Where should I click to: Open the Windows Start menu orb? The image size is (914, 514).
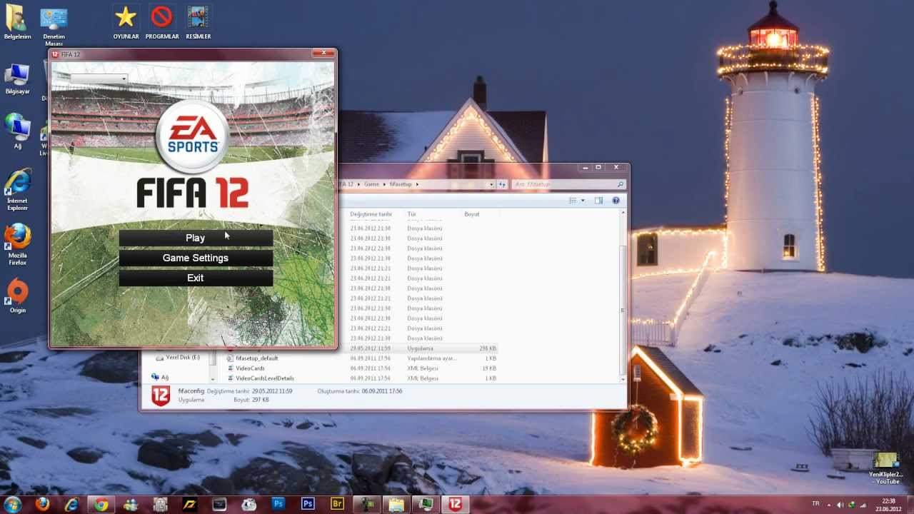coord(13,504)
